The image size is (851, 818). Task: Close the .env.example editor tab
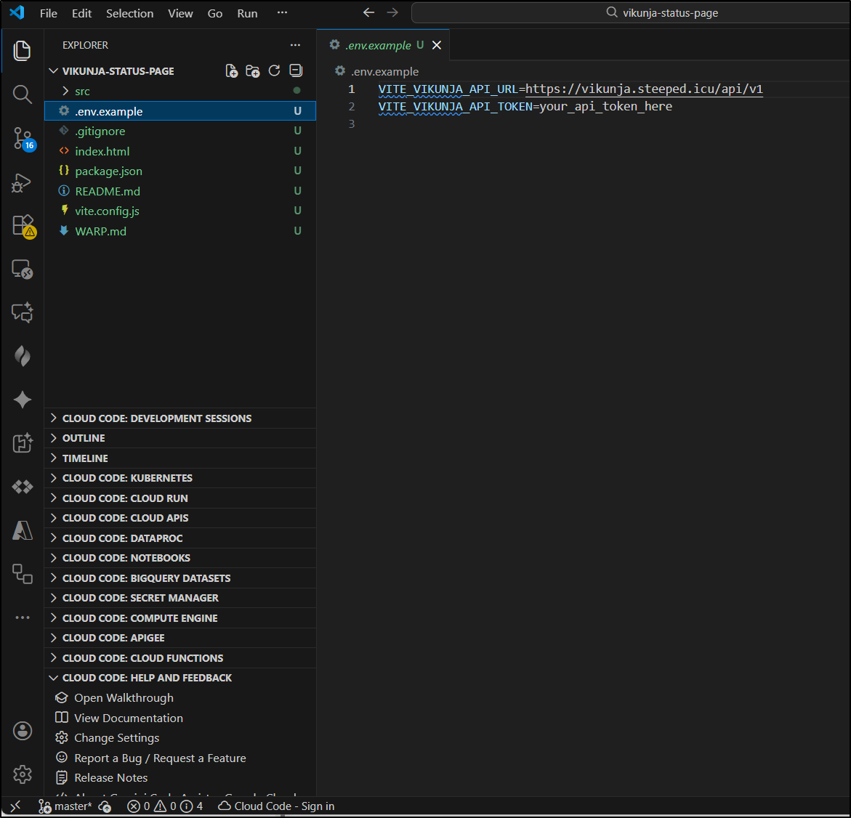tap(437, 45)
